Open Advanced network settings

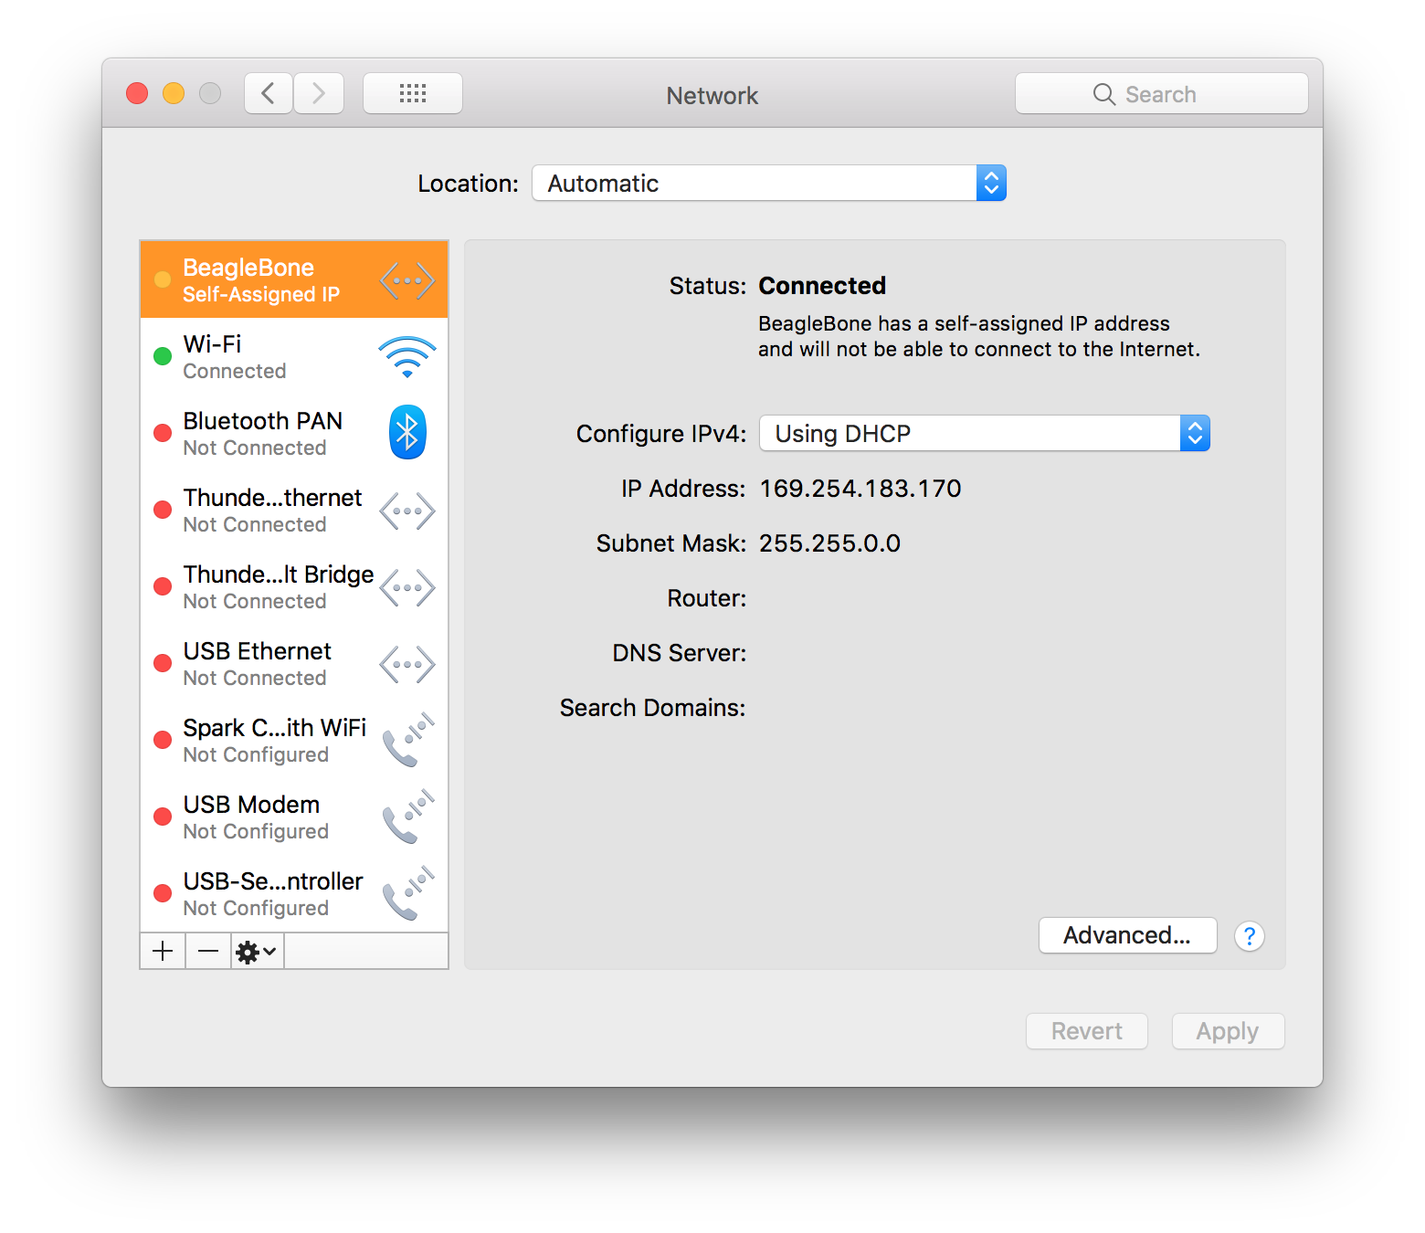click(1127, 935)
